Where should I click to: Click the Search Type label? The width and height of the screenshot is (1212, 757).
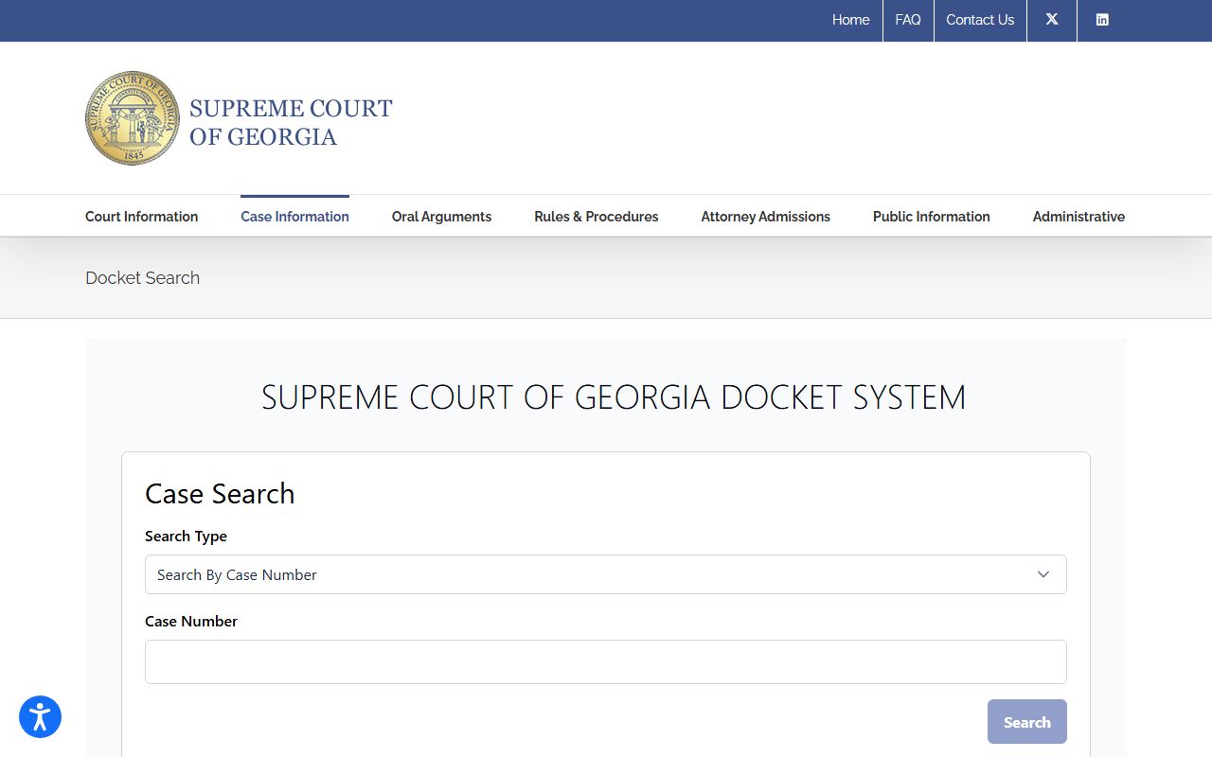tap(186, 536)
